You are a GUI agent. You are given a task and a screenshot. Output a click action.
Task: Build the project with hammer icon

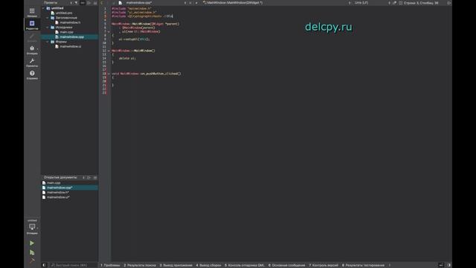32,261
